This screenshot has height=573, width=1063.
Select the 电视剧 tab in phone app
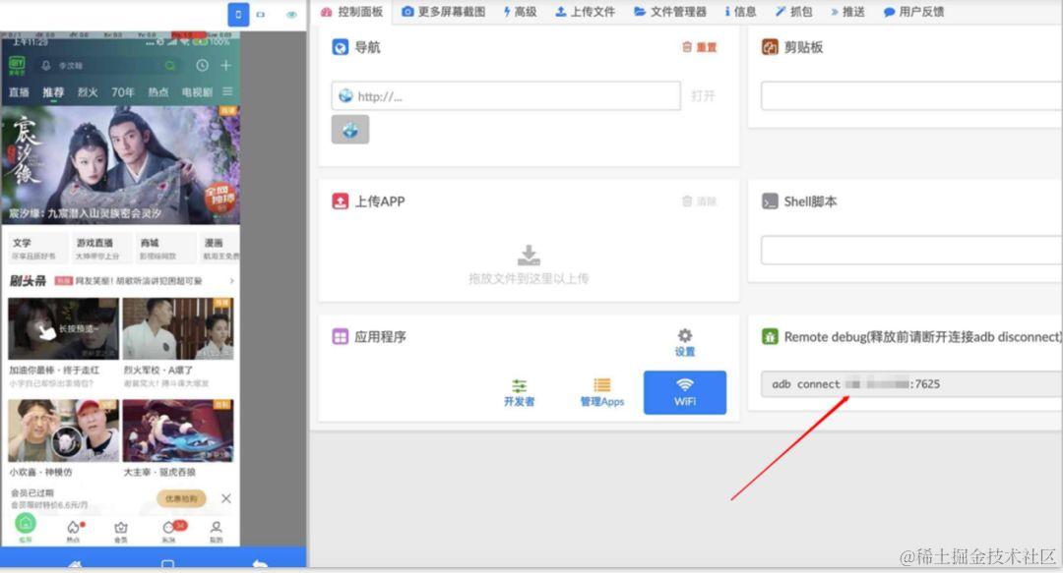[197, 91]
